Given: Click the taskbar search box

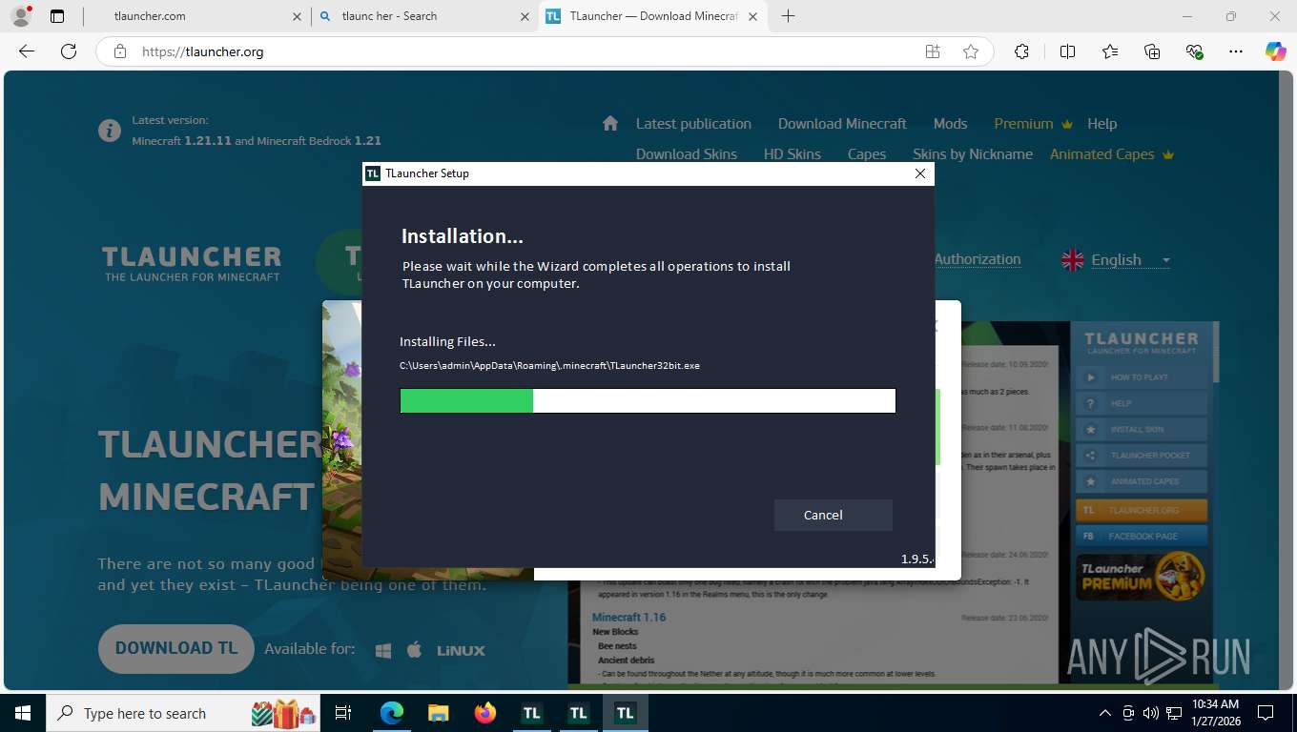Looking at the screenshot, I should 183,713.
